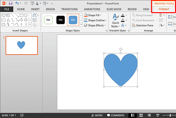Choose the Left Brace shape
Screen dimensions: 176x118
(21, 24)
